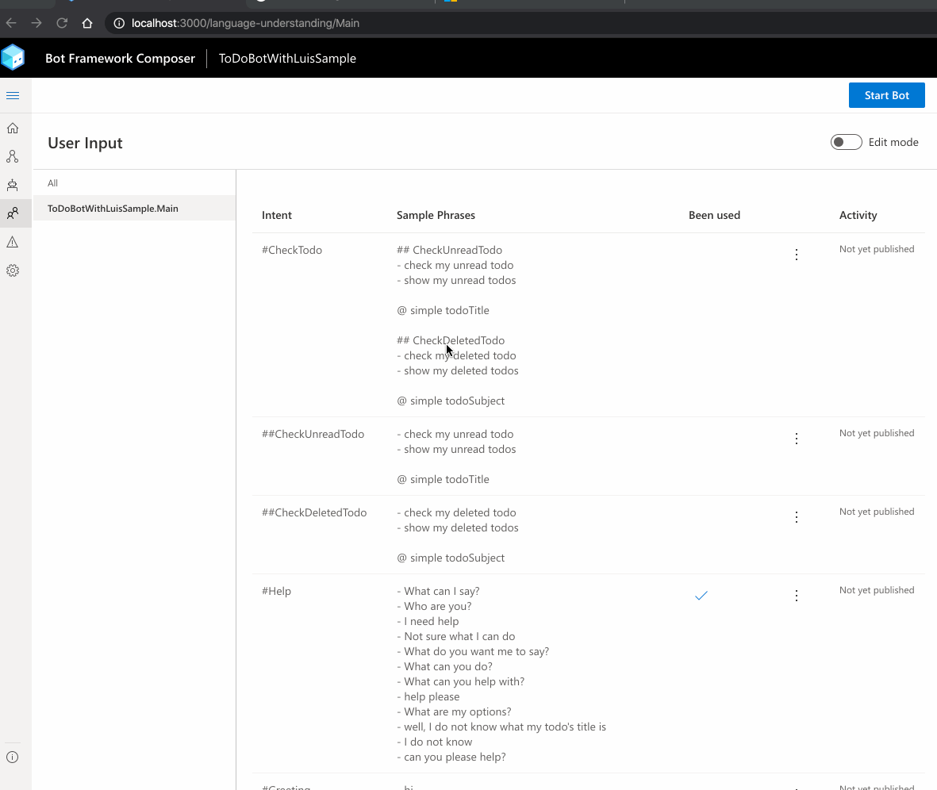The height and width of the screenshot is (790, 937).
Task: Click '@ simple todoSubject' in ##CheckDeletedTodo row
Action: (x=451, y=558)
